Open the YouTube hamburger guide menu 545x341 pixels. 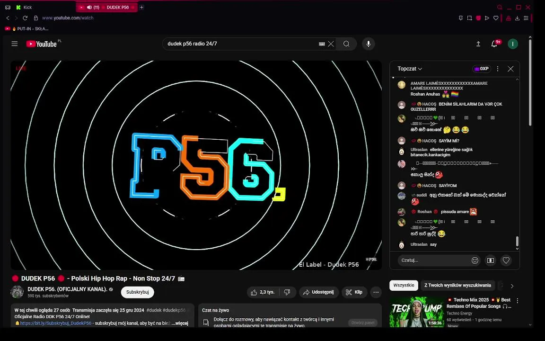tap(14, 44)
